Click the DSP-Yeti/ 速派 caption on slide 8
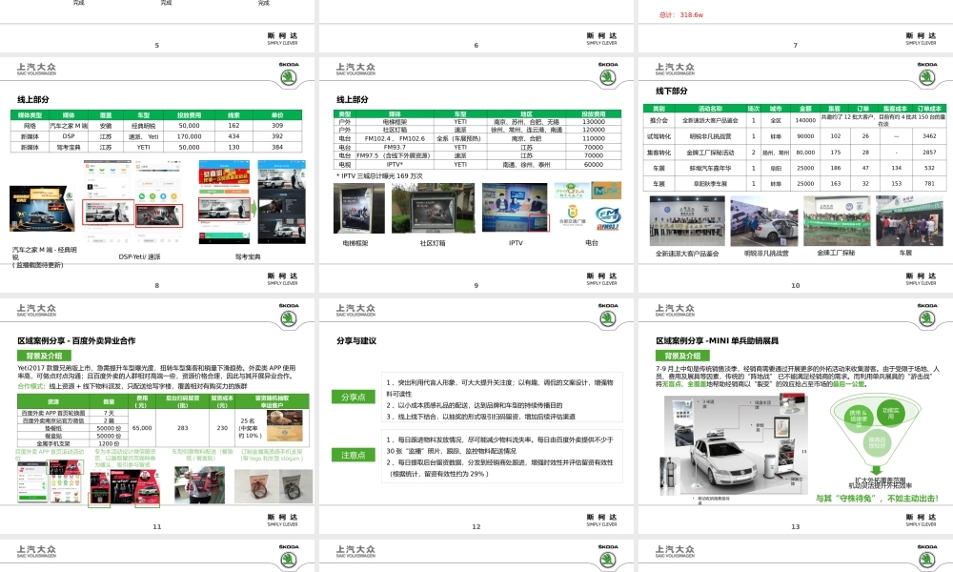Image resolution: width=953 pixels, height=572 pixels. click(139, 256)
